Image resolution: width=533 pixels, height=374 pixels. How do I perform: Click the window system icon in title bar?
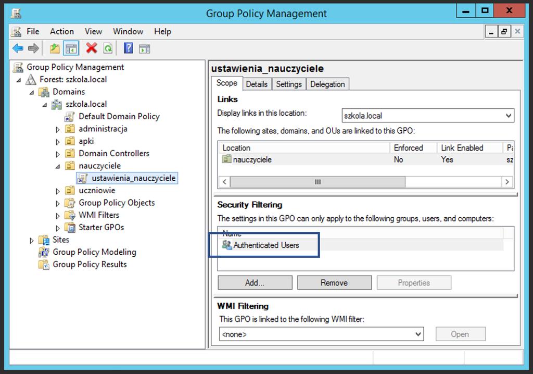pyautogui.click(x=16, y=14)
